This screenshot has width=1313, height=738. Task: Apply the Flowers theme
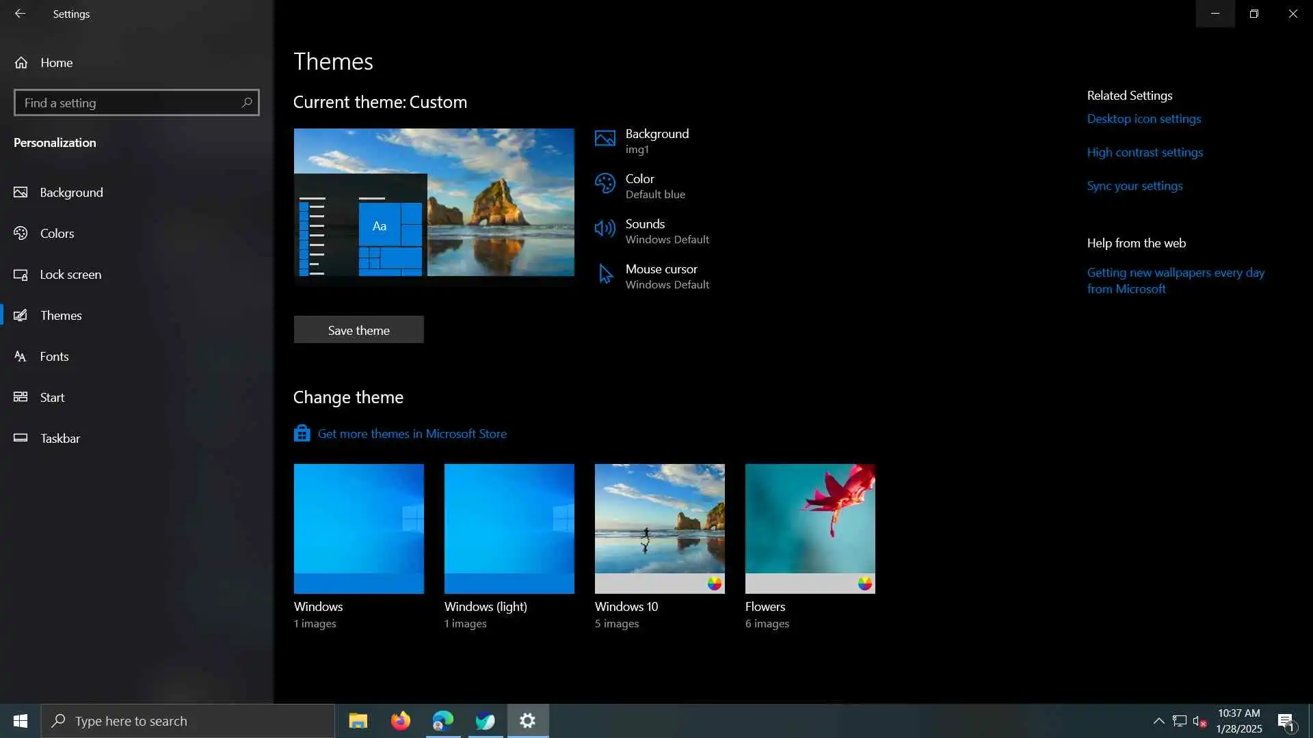point(810,528)
